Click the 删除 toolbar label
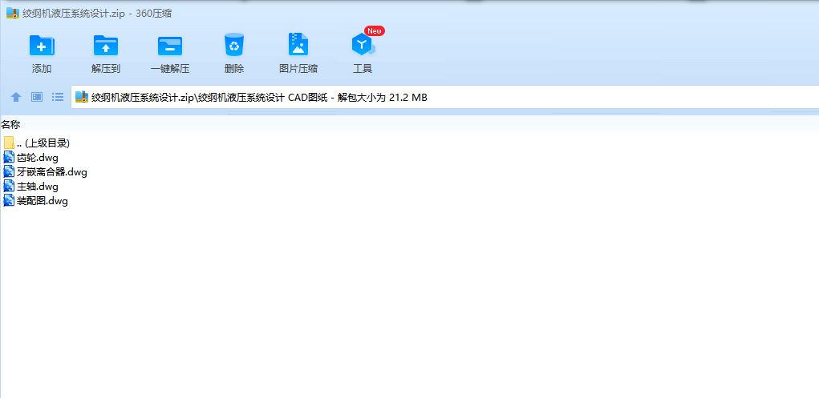The height and width of the screenshot is (398, 819). click(234, 68)
